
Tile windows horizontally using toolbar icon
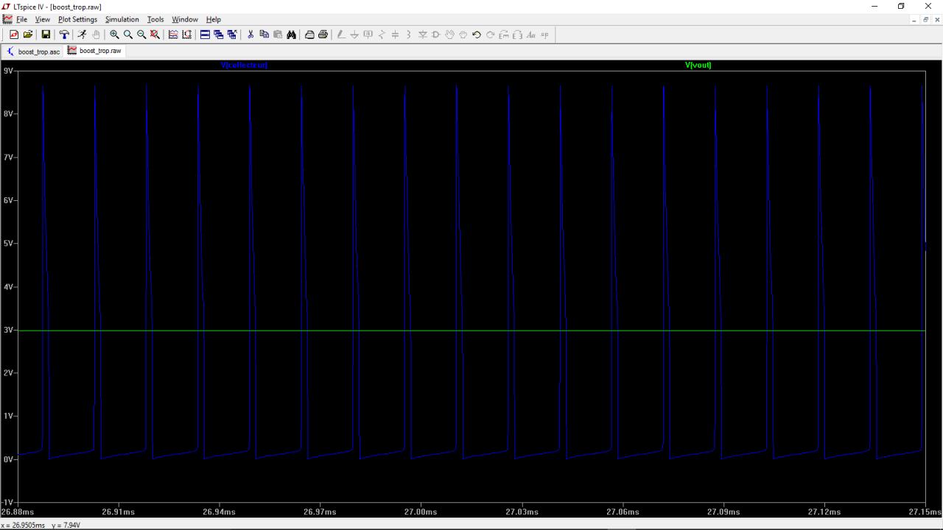(x=206, y=35)
